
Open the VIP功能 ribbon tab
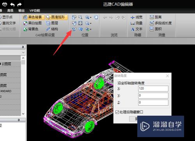coord(35,11)
